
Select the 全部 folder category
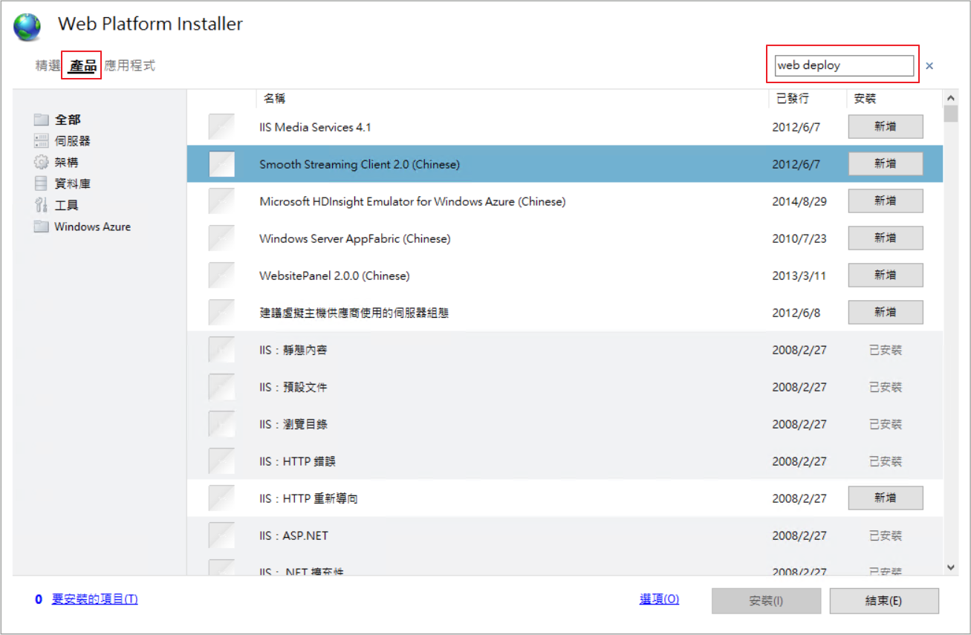tap(67, 120)
